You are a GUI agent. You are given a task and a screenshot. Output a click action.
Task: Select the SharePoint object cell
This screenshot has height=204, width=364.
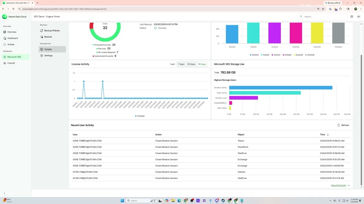click(x=243, y=147)
